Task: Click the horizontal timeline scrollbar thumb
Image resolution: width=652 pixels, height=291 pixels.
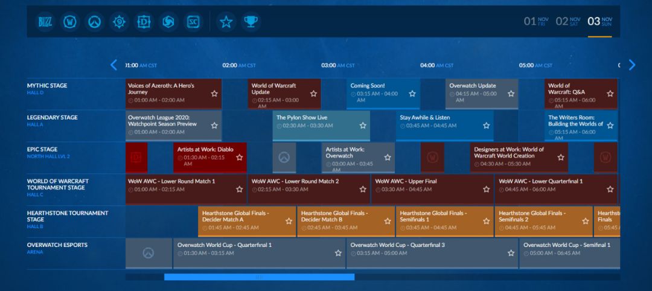Action: (x=259, y=277)
